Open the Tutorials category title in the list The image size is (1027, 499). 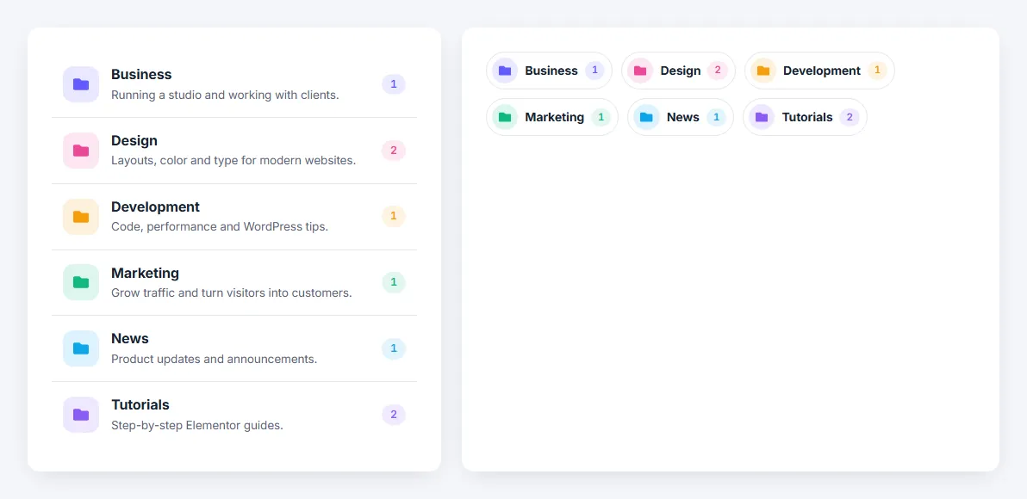(x=140, y=405)
